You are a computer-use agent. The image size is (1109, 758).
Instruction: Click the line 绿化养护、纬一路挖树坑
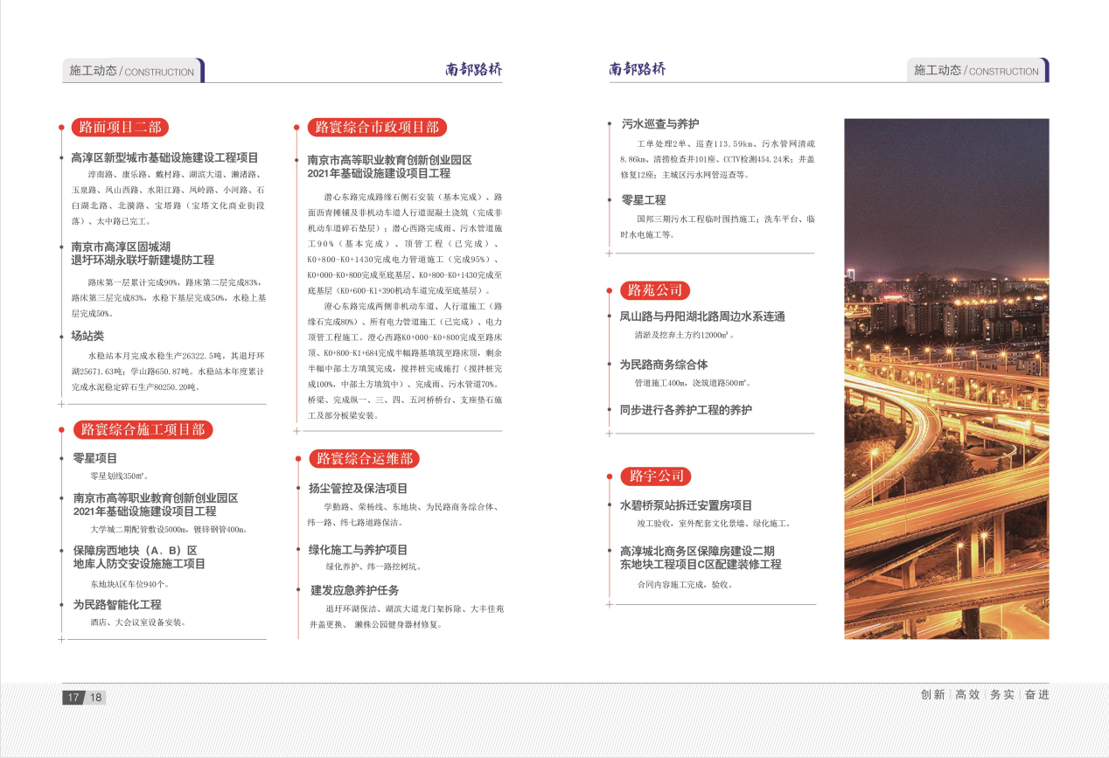point(373,567)
